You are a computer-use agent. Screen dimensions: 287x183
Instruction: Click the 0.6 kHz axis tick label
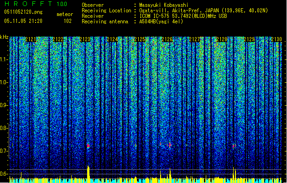(x=4, y=174)
